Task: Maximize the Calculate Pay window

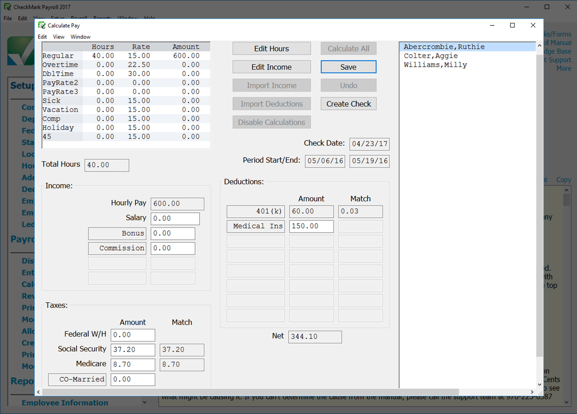Action: coord(512,25)
